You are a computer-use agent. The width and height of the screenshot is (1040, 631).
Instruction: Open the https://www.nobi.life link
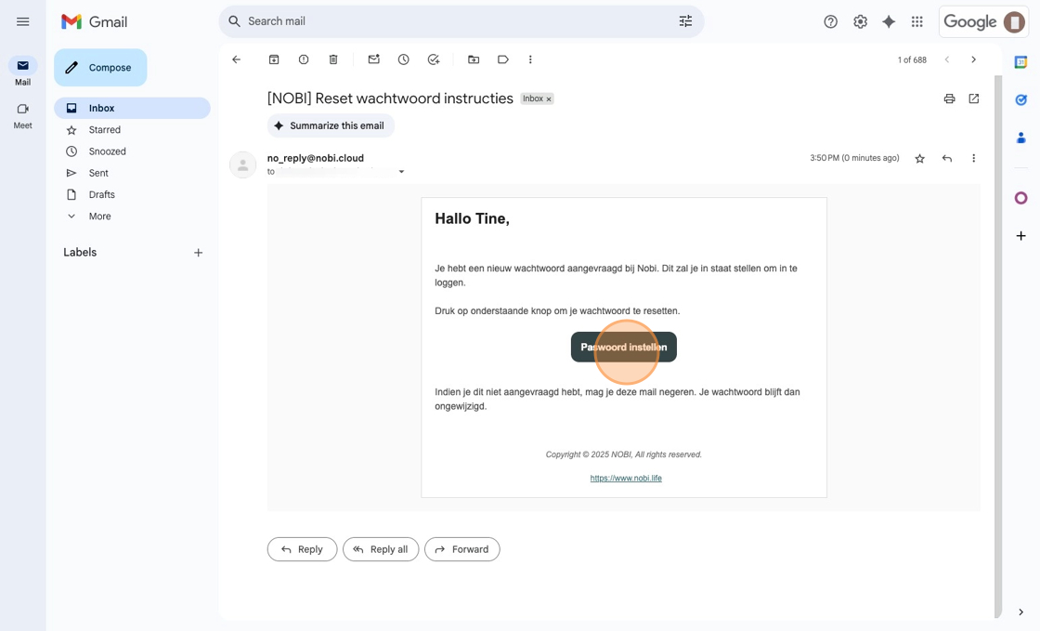pos(626,479)
